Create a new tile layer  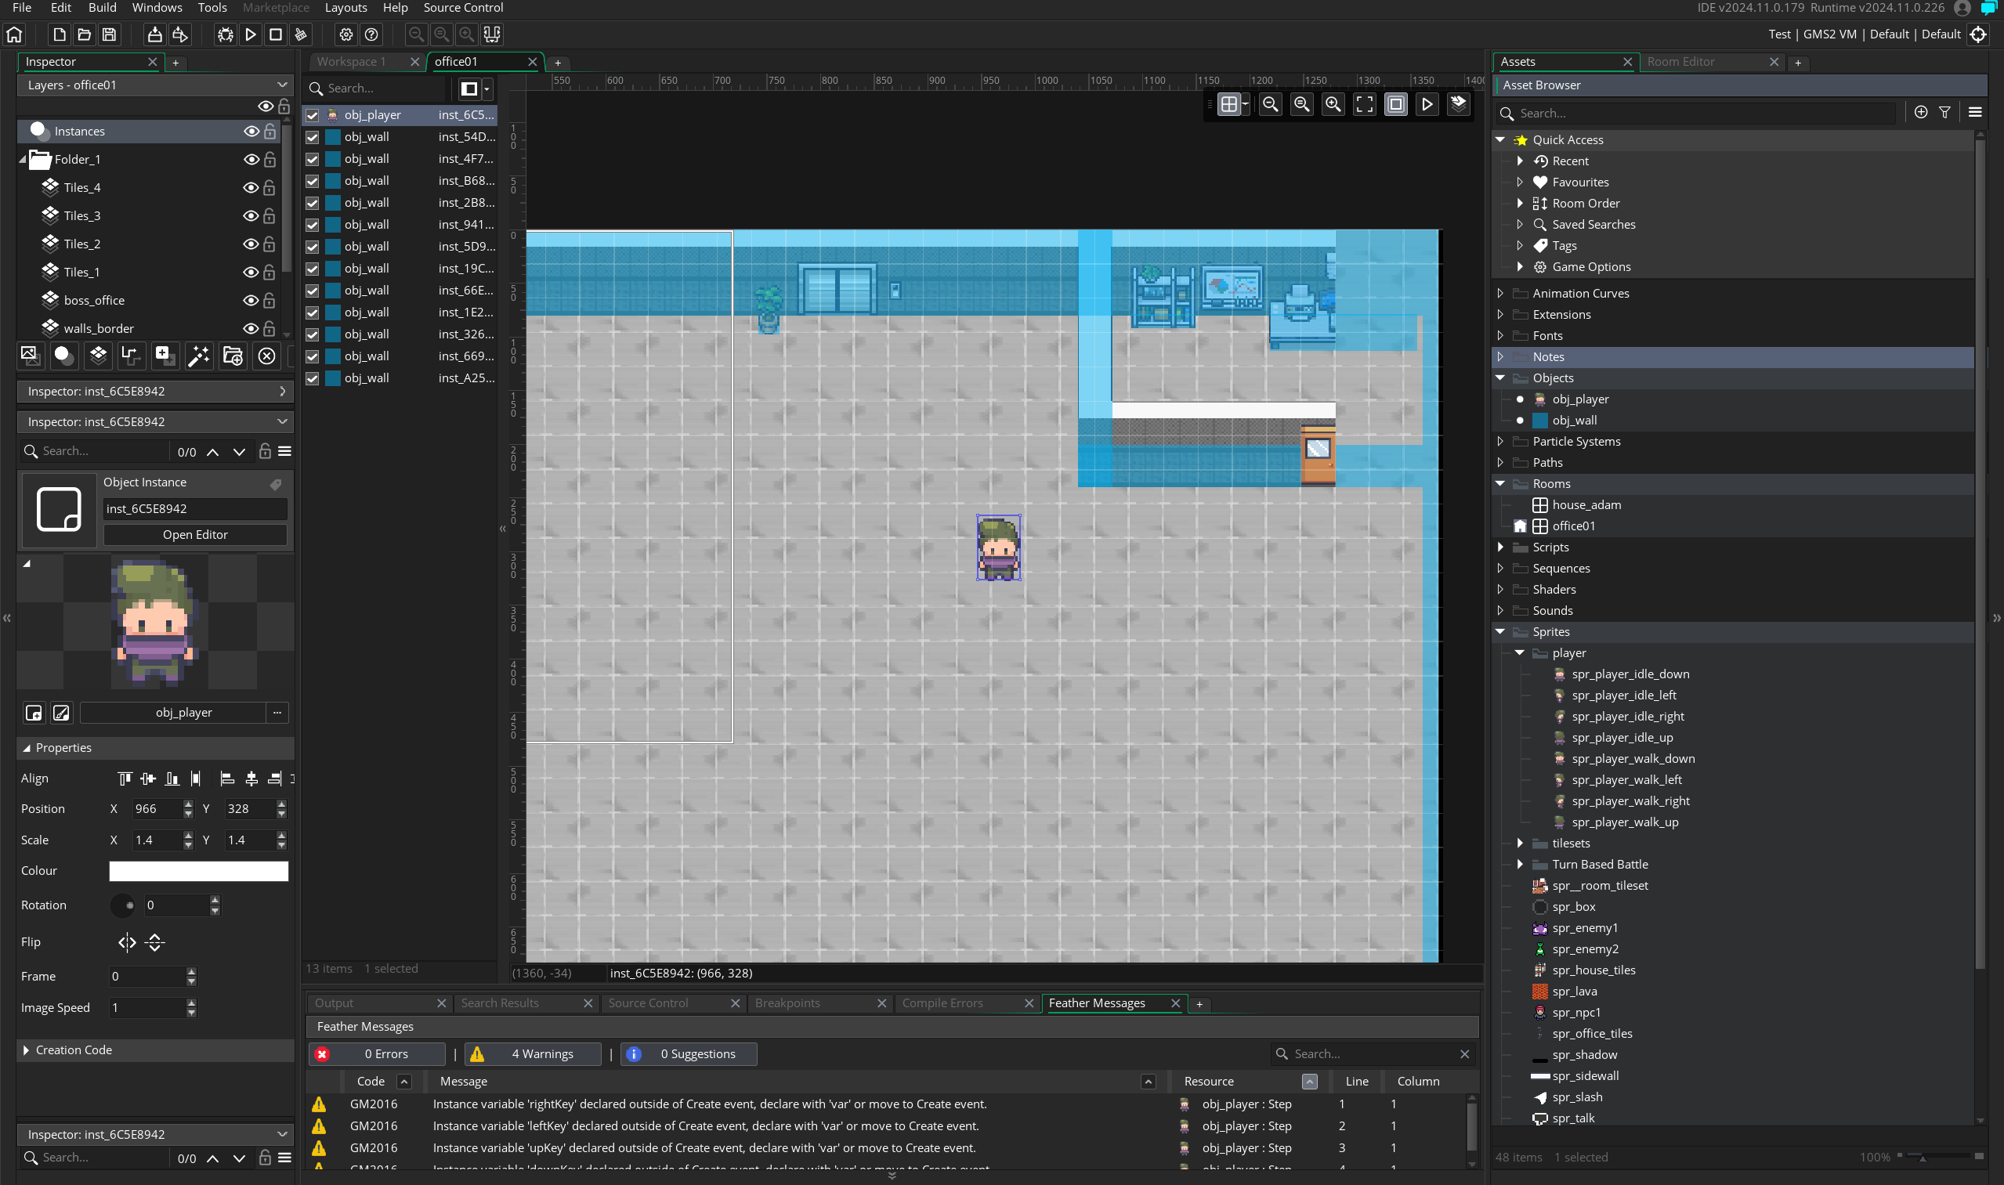coord(97,356)
